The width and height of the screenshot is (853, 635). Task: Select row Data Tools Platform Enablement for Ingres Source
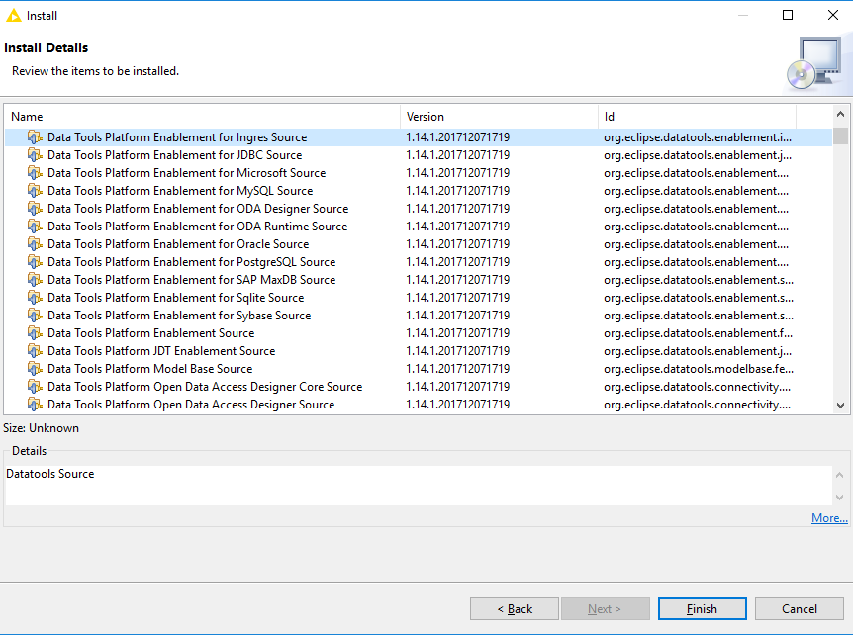419,137
